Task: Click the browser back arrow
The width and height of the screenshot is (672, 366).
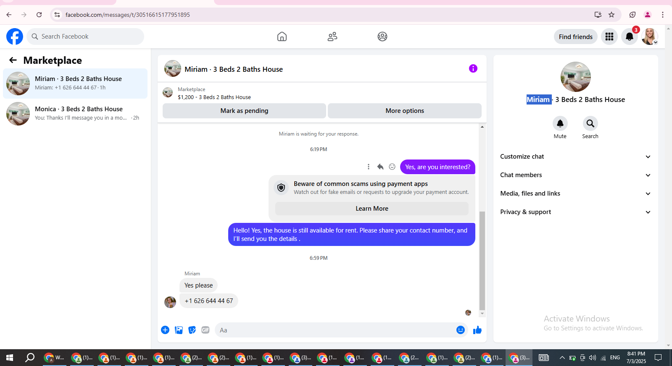Action: click(x=9, y=15)
